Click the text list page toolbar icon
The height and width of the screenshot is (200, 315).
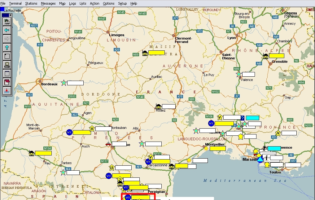(7, 74)
